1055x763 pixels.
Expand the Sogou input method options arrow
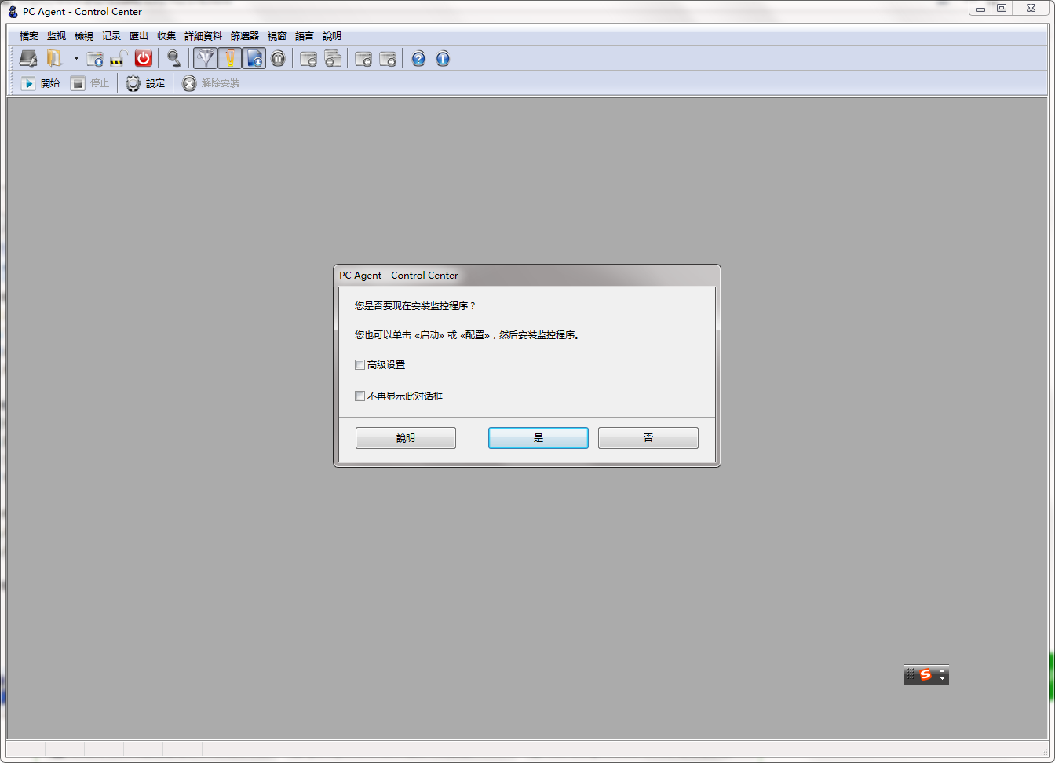coord(943,678)
